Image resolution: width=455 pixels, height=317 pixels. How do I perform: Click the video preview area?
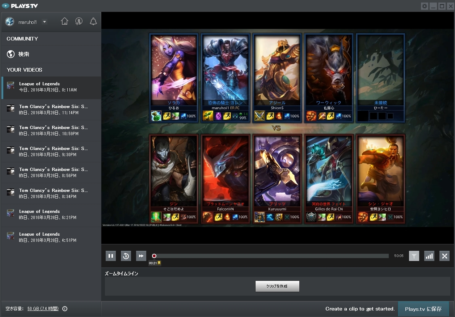point(278,128)
